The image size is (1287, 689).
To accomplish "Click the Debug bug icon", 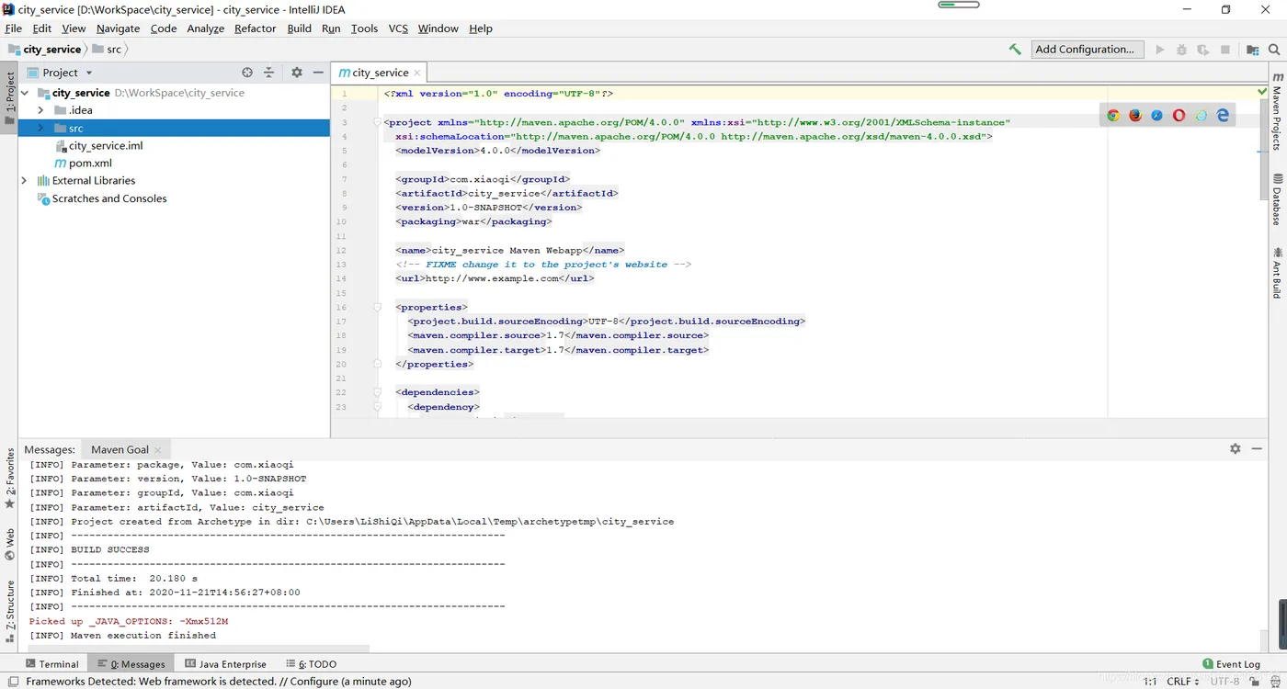I will pyautogui.click(x=1181, y=50).
